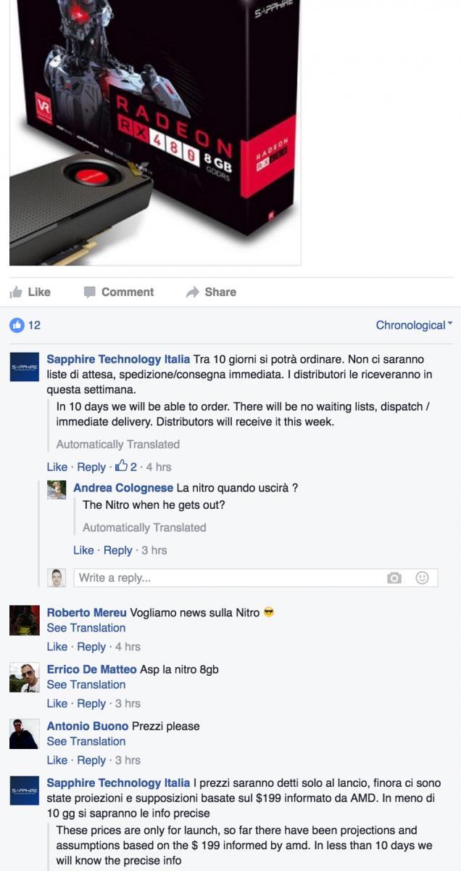Image resolution: width=461 pixels, height=871 pixels.
Task: Open Roberto Mereu's avatar thumbnail
Action: (24, 621)
